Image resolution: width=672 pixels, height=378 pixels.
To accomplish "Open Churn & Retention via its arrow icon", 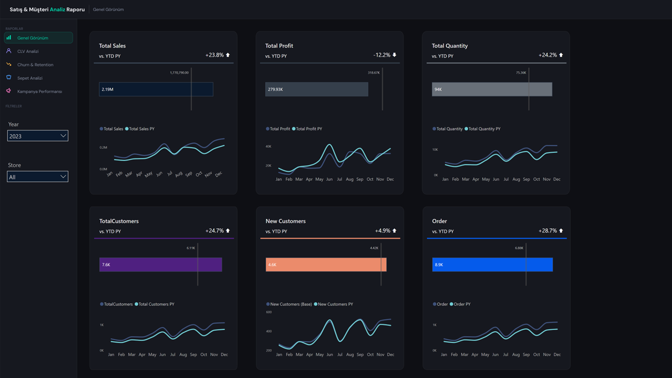I will point(10,64).
